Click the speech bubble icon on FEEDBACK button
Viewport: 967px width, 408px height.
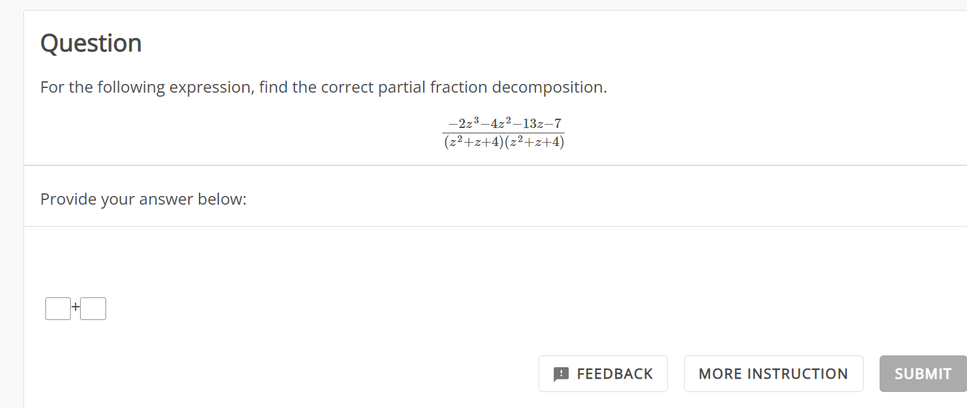click(563, 373)
